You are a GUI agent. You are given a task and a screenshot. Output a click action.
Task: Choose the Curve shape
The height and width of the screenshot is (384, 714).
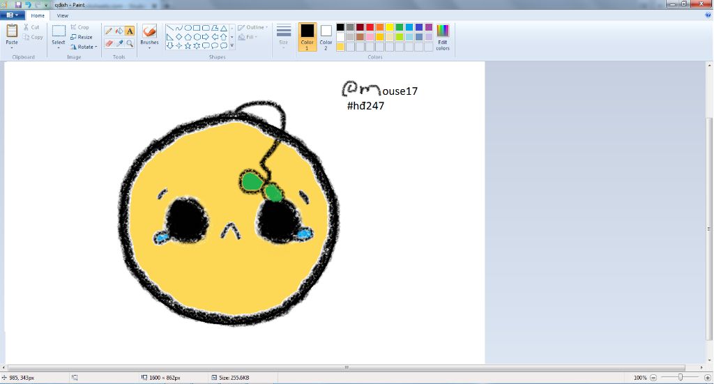pyautogui.click(x=179, y=28)
